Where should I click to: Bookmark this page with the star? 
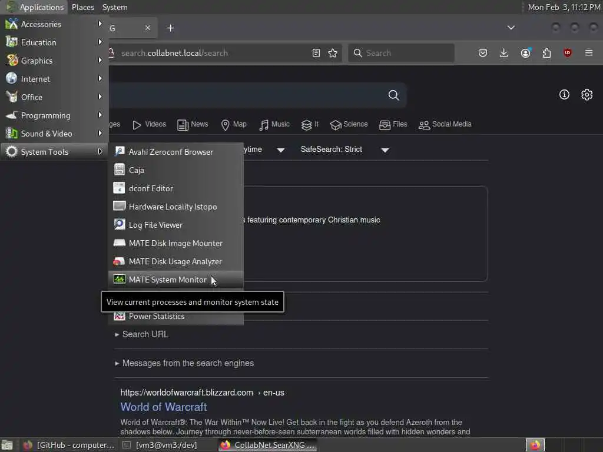point(333,53)
